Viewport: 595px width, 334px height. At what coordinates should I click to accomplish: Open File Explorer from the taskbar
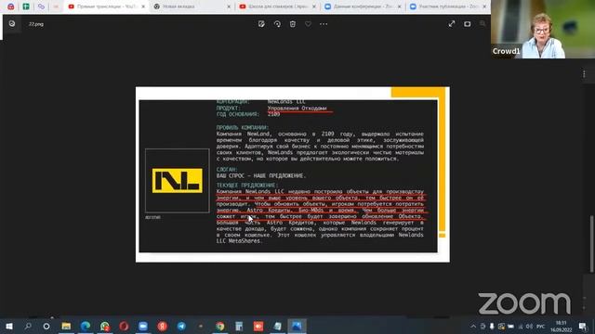tap(66, 326)
